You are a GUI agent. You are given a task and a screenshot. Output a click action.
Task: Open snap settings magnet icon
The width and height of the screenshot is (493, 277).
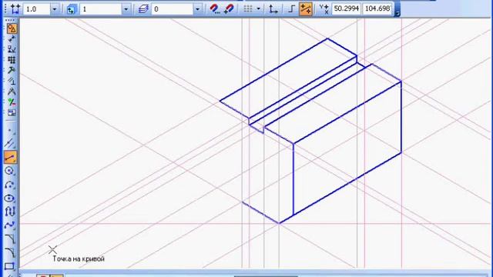click(216, 8)
